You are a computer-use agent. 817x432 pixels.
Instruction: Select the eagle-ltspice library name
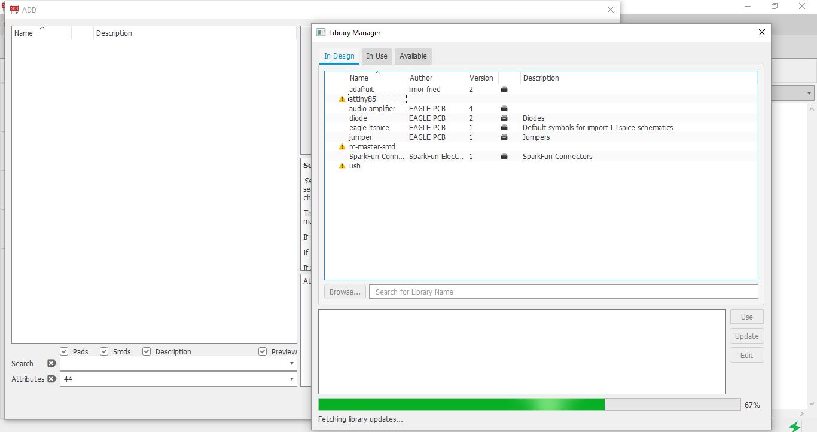[x=369, y=128]
